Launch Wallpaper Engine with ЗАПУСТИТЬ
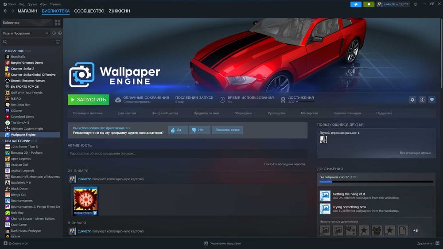 [x=89, y=100]
